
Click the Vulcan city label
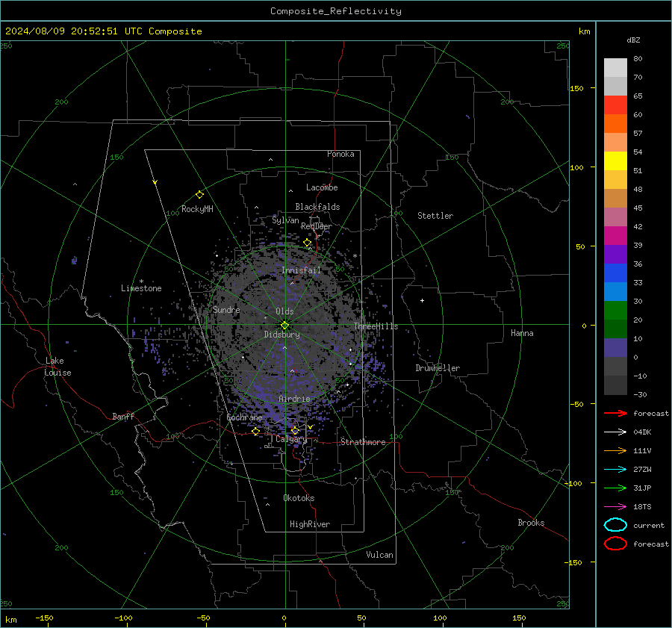(x=380, y=555)
